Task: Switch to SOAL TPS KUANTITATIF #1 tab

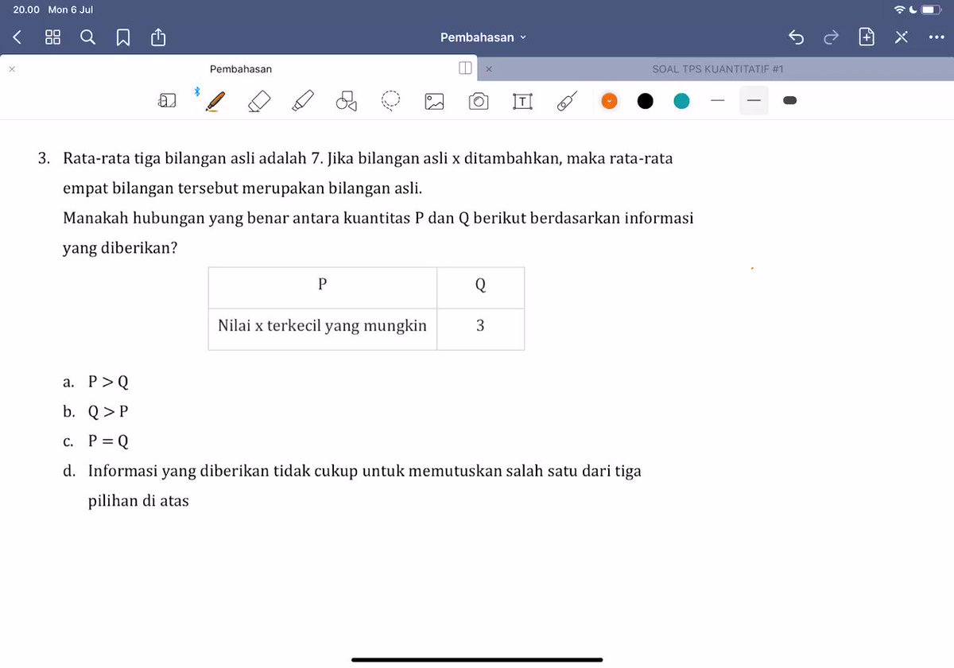Action: 718,69
